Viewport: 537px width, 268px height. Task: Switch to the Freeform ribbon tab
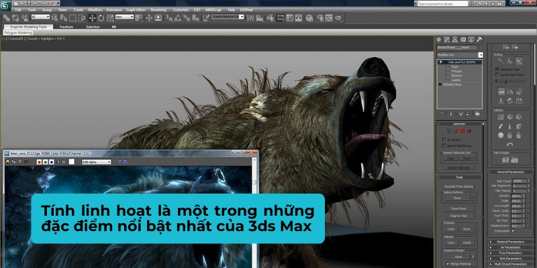coord(66,27)
